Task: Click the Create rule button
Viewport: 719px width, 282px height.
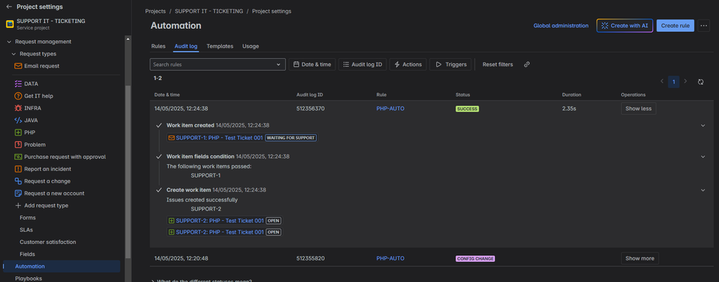Action: tap(675, 26)
